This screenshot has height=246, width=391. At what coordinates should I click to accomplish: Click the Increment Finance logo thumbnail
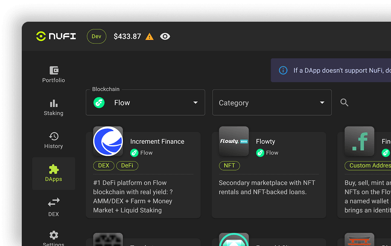pos(108,141)
